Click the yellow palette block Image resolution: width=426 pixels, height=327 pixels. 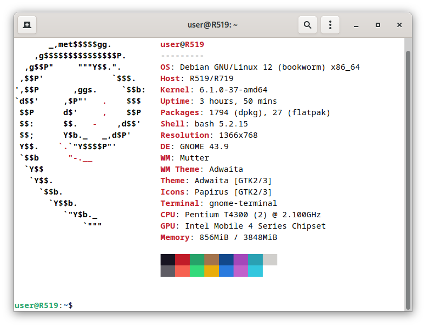211,271
